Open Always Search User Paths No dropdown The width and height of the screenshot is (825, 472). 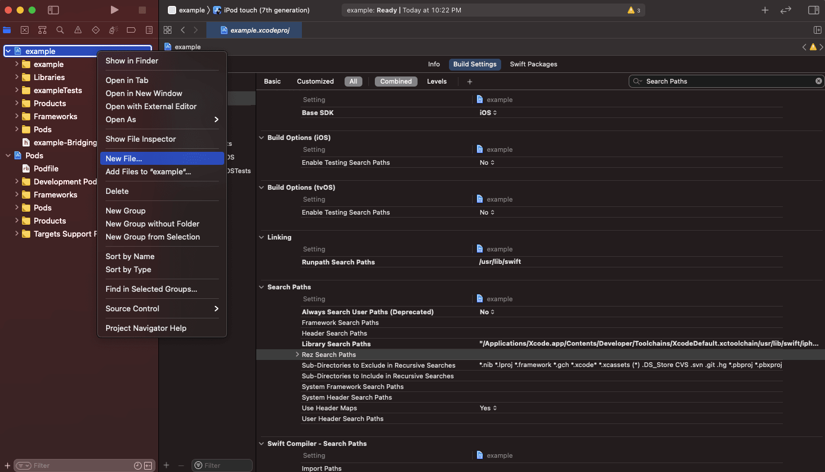click(487, 312)
